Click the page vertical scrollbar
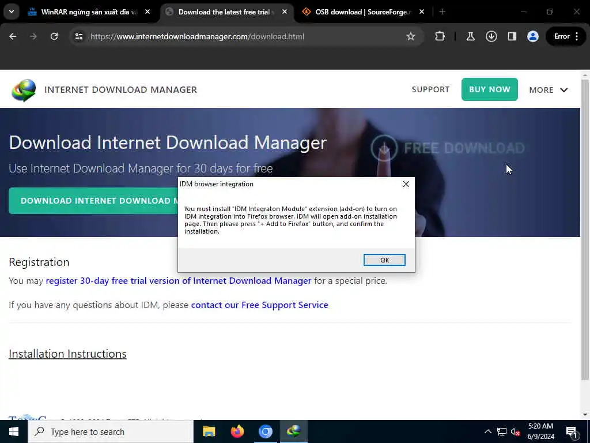This screenshot has width=590, height=443. tap(585, 230)
